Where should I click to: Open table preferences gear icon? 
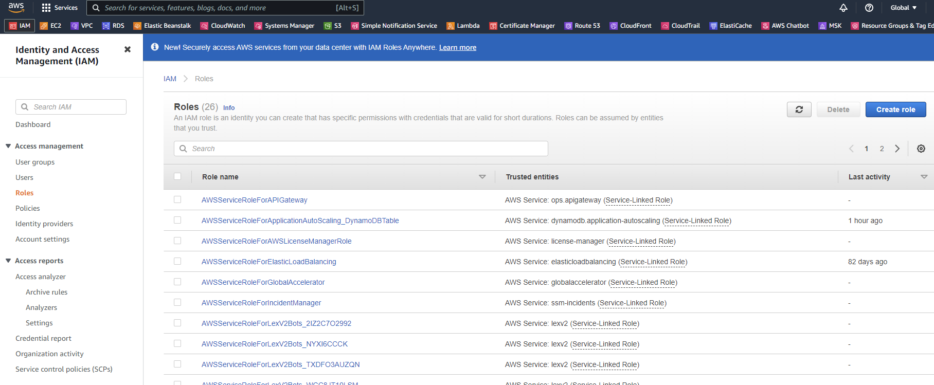pos(921,149)
